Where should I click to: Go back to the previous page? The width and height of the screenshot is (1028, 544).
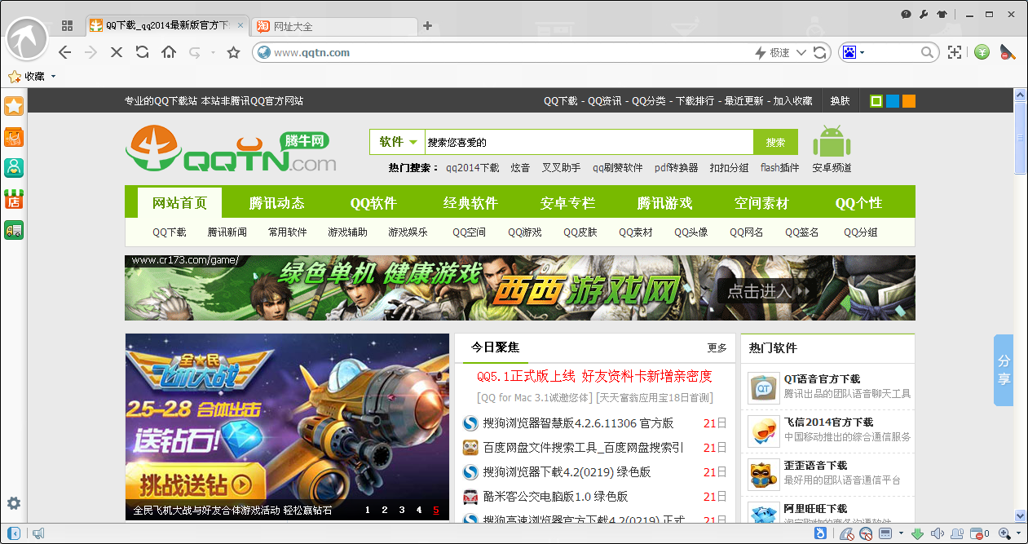point(65,52)
